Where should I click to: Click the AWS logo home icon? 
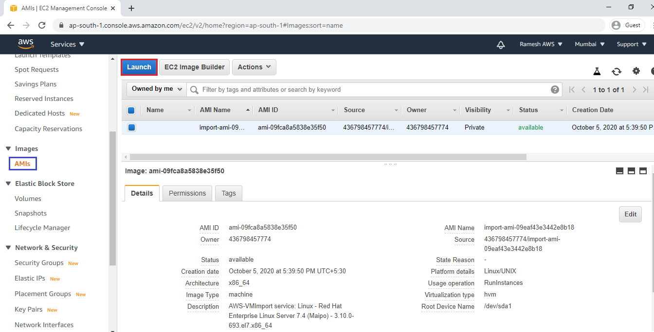pos(26,44)
